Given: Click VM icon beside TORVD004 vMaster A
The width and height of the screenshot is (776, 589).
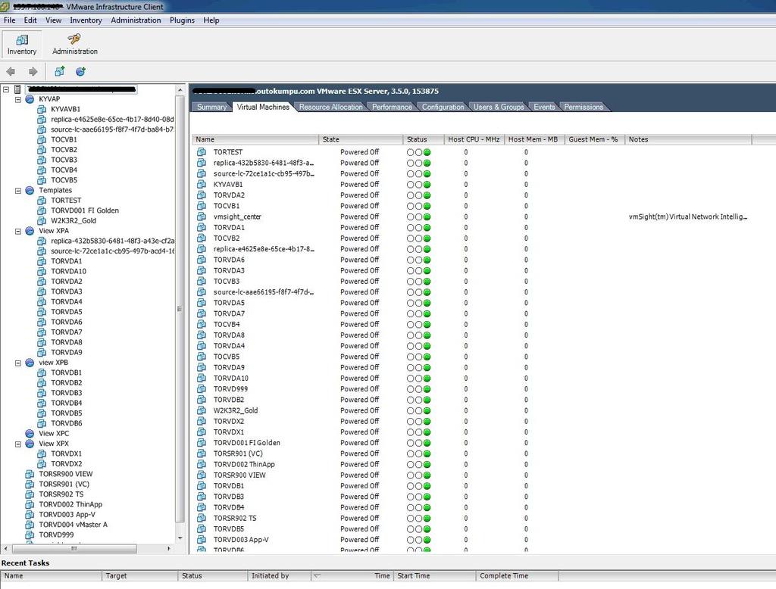Looking at the screenshot, I should (30, 525).
